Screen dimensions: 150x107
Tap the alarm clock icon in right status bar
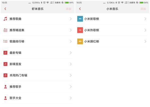tap(119, 3)
